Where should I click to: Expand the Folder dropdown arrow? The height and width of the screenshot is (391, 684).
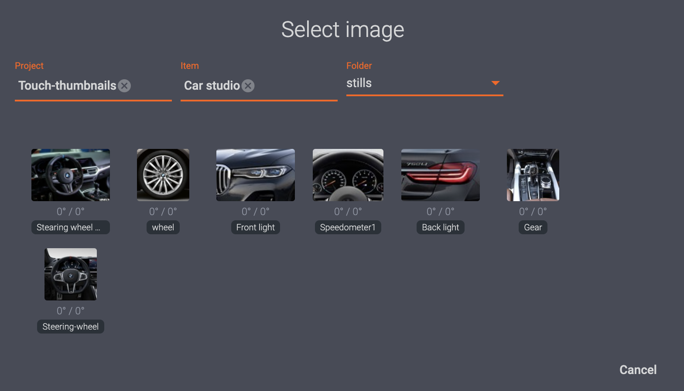coord(495,83)
